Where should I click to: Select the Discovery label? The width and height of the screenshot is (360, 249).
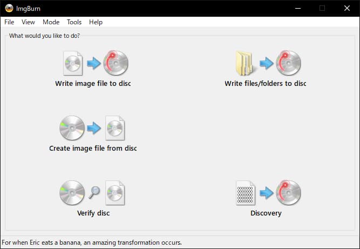coord(266,213)
